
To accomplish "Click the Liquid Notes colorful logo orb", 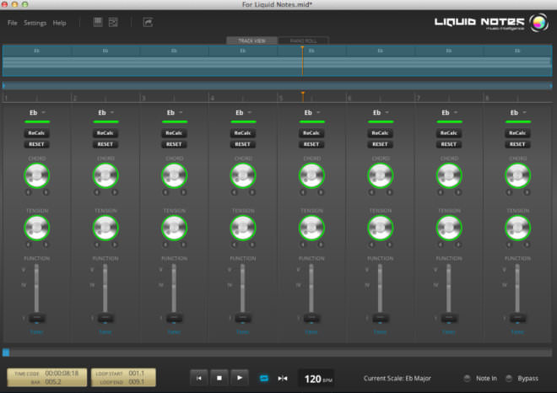I will coord(538,23).
